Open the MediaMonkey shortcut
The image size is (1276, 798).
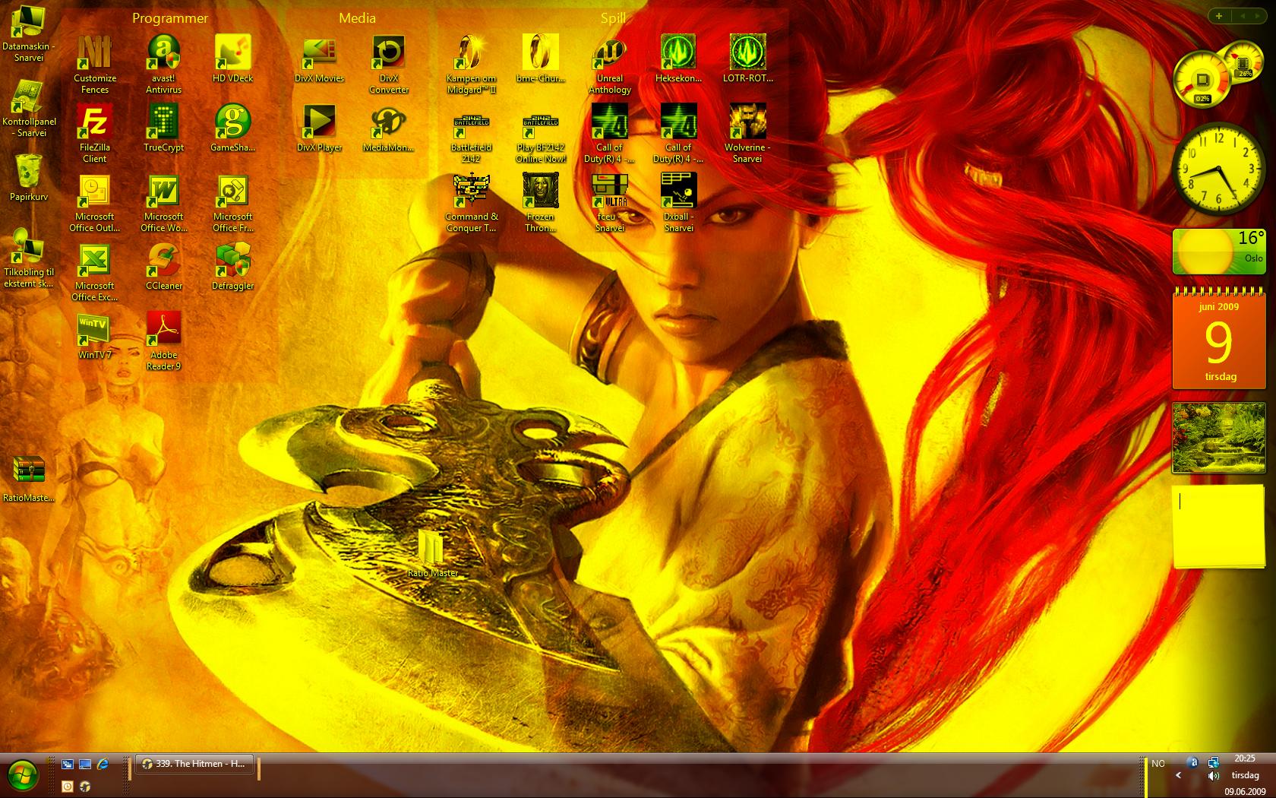click(x=388, y=128)
